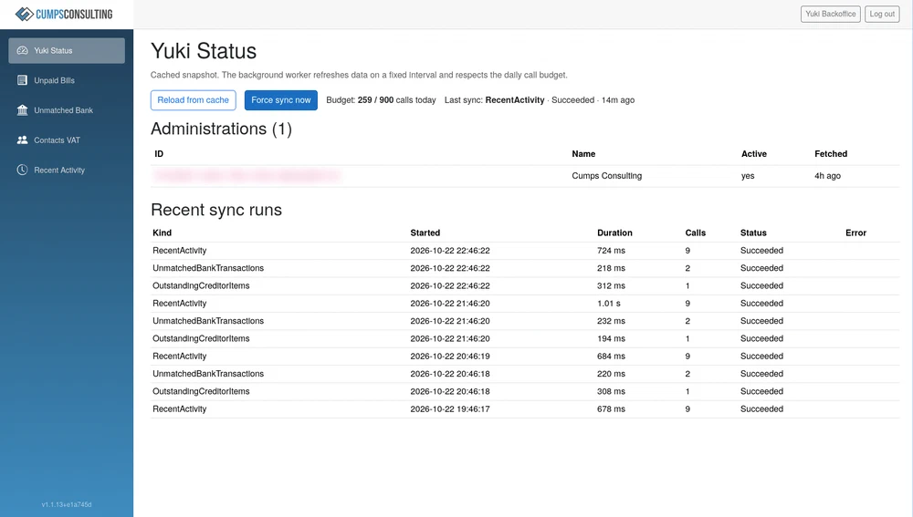Select the blurred administration ID cell
The width and height of the screenshot is (913, 517).
coord(247,176)
